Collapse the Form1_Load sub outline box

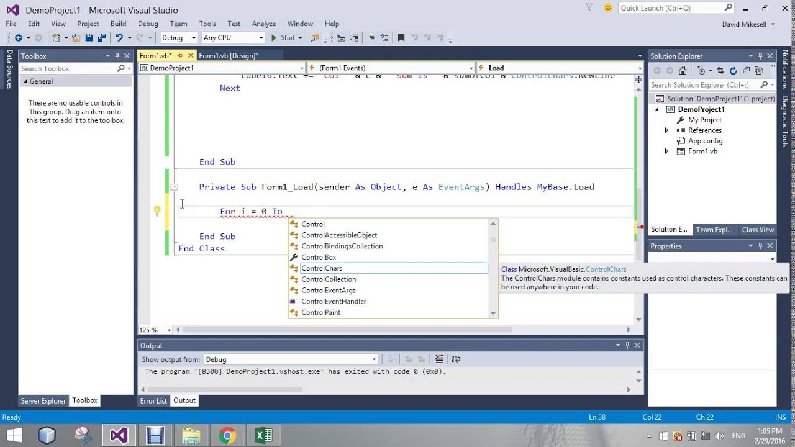point(174,187)
